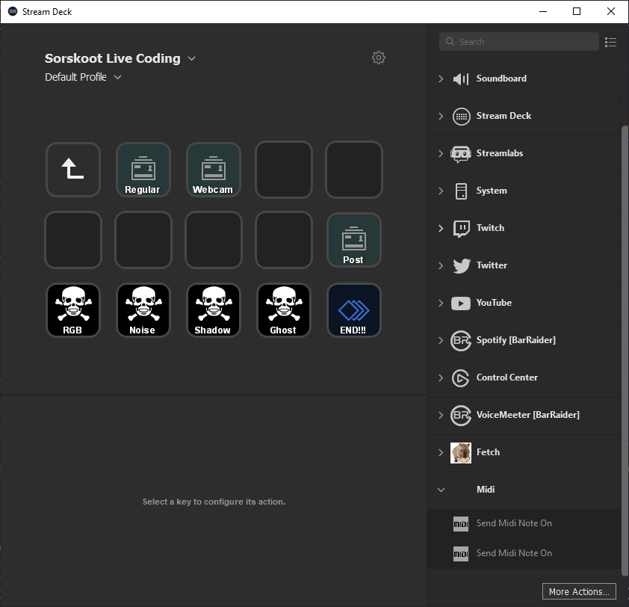629x607 pixels.
Task: Click the Control Center label
Action: point(506,378)
